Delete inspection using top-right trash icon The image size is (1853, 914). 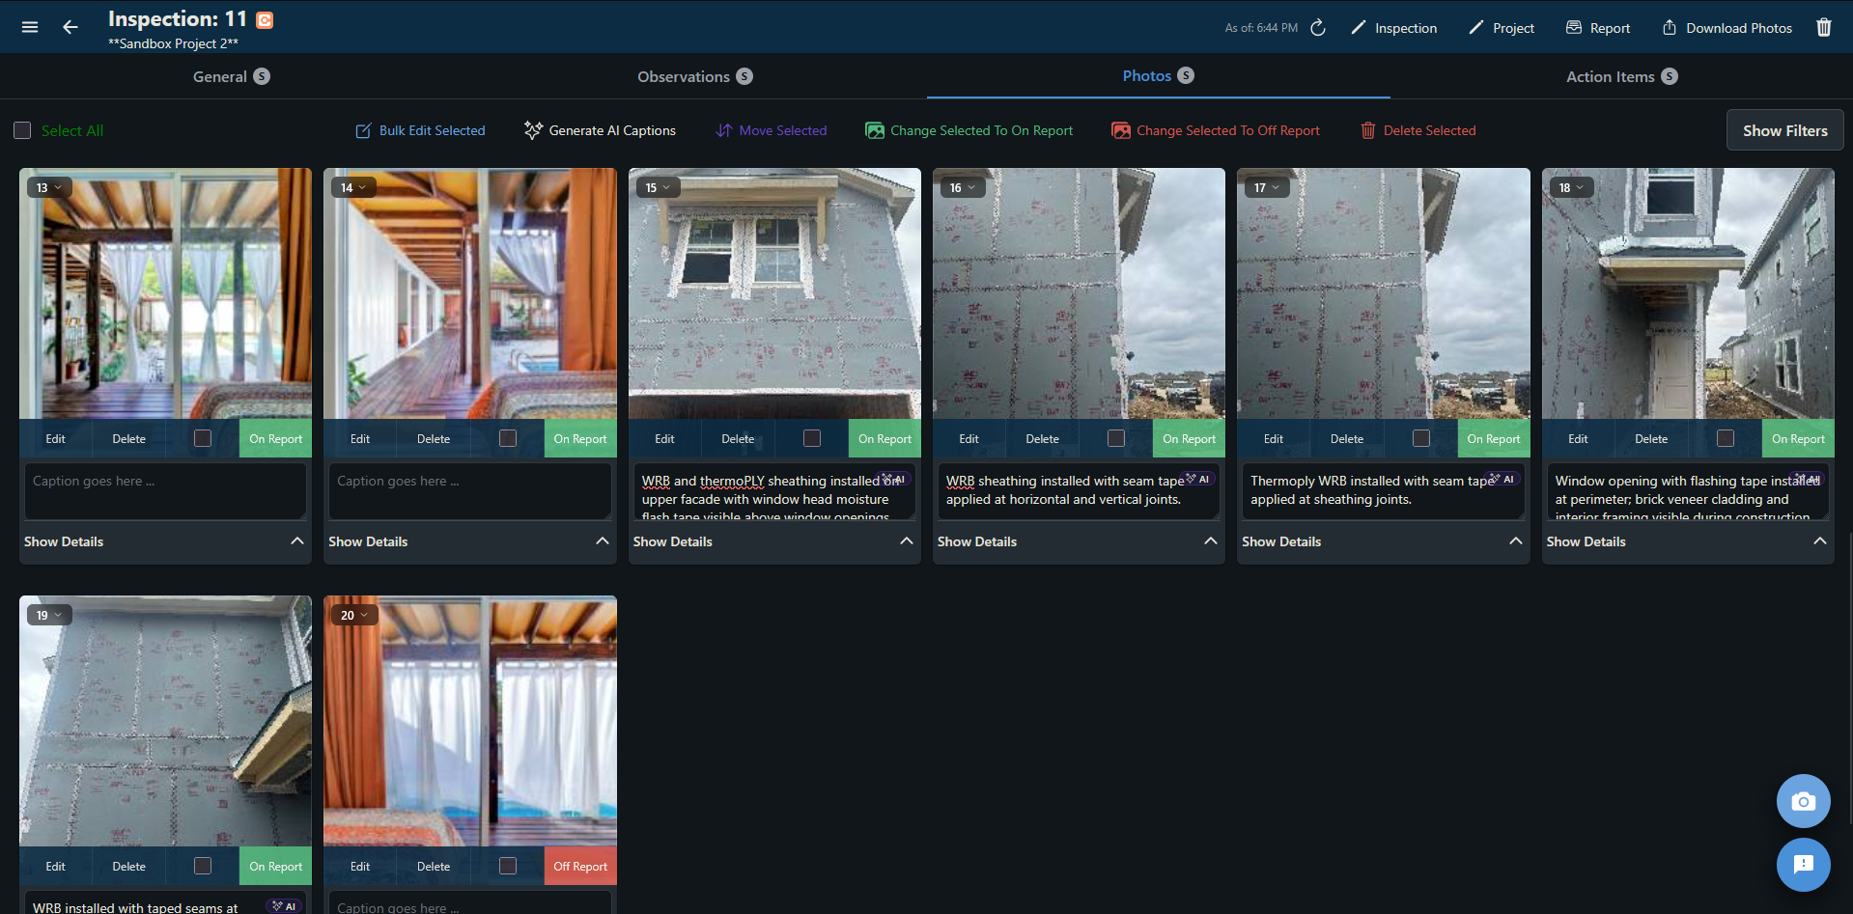(1824, 28)
